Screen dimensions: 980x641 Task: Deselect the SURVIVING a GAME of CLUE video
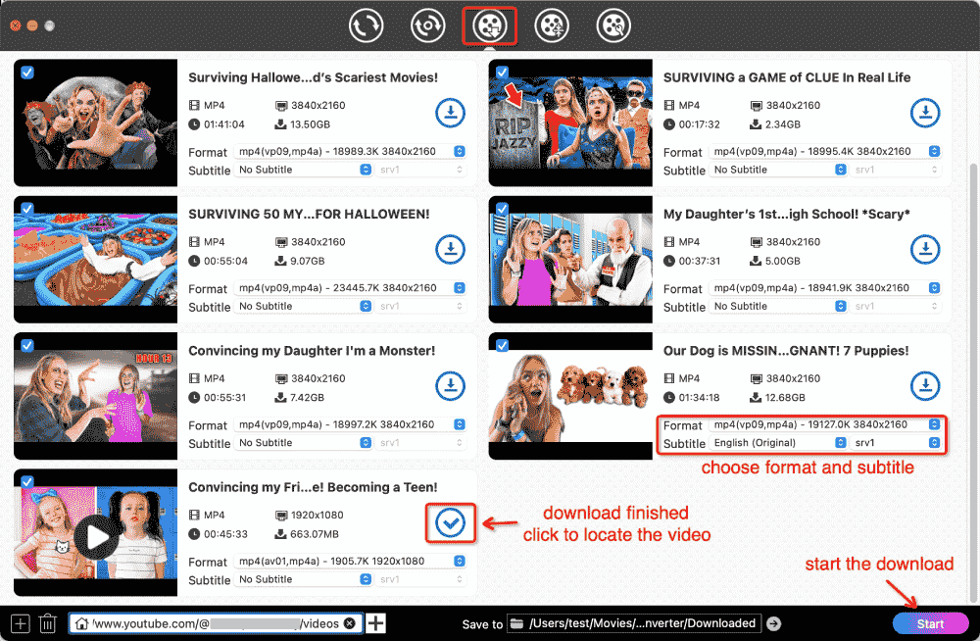point(502,71)
